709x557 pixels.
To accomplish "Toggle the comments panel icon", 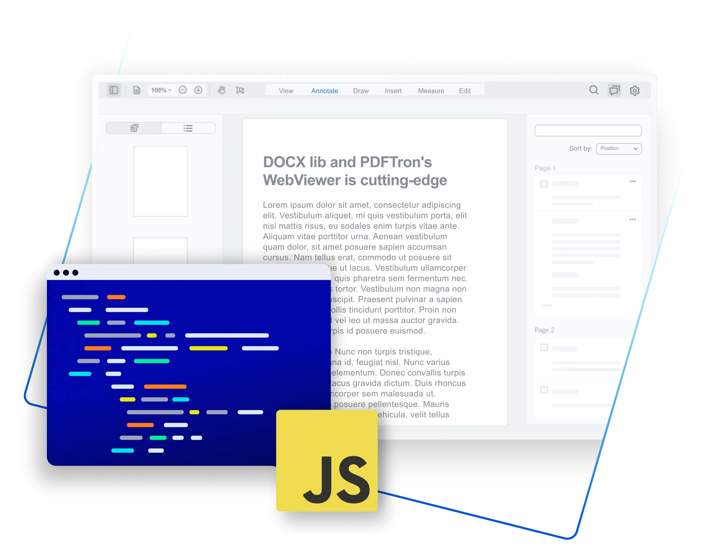I will pos(614,90).
